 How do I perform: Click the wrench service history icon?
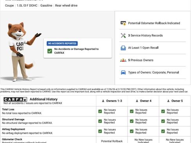coord(123,36)
